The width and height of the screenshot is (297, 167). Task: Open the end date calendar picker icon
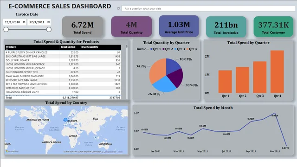click(48, 22)
